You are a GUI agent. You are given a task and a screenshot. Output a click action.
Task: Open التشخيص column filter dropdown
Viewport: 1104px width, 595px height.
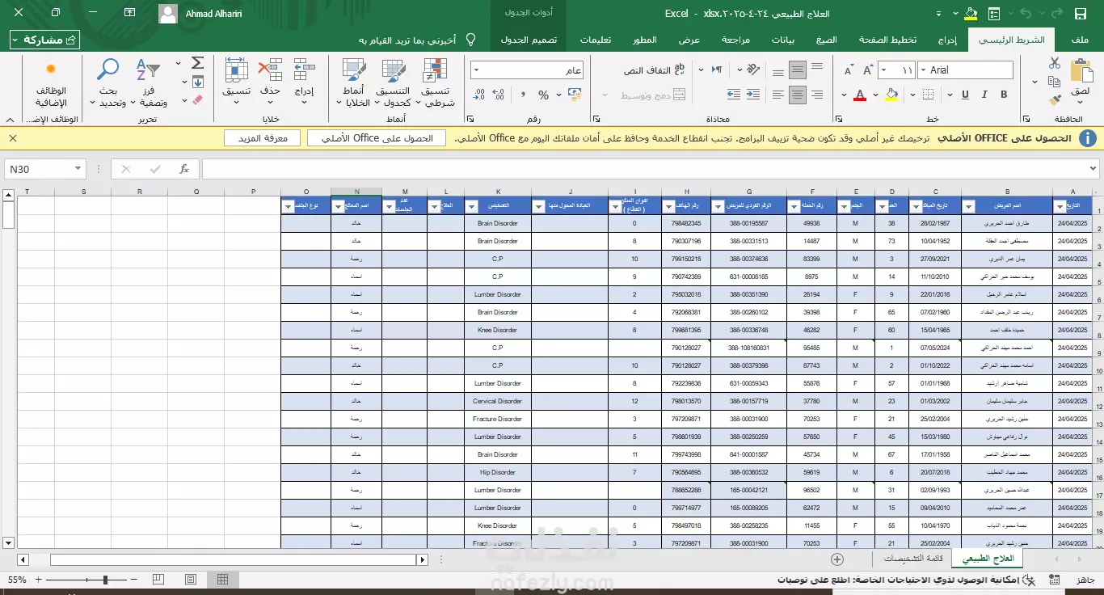coord(471,206)
